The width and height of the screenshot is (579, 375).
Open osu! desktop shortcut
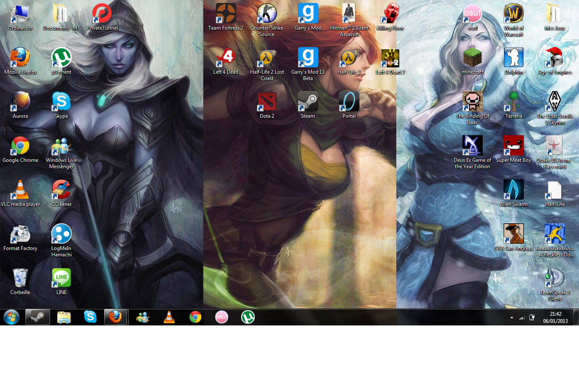(472, 18)
